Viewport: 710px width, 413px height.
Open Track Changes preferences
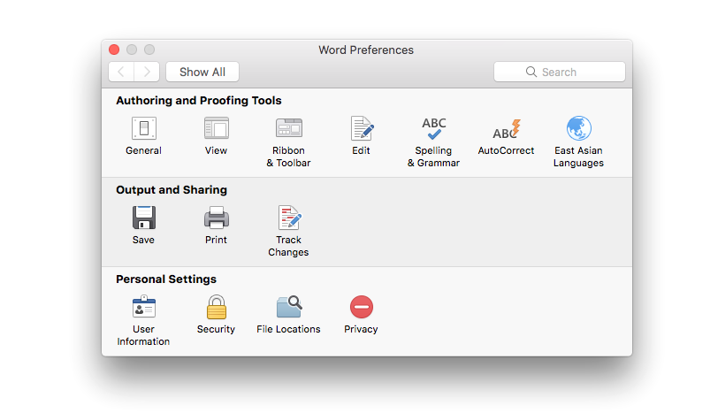pos(288,218)
